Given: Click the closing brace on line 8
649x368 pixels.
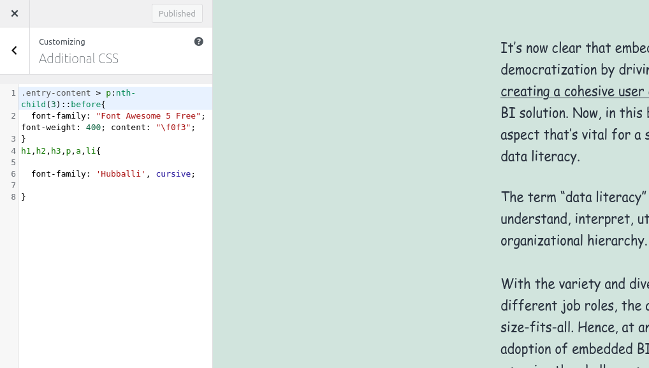Looking at the screenshot, I should click(x=24, y=197).
